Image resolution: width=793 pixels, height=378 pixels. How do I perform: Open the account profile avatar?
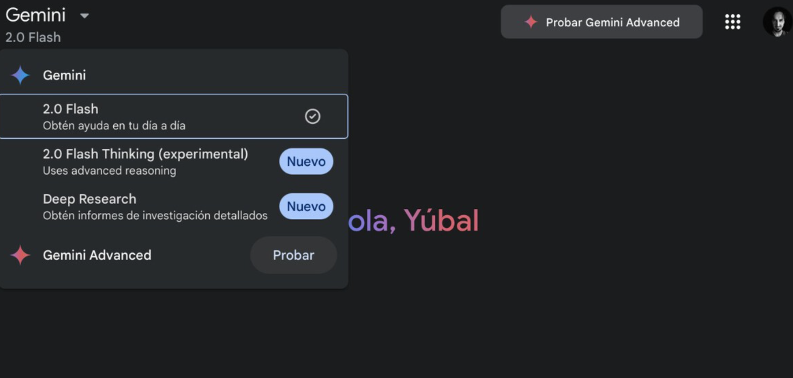click(778, 22)
